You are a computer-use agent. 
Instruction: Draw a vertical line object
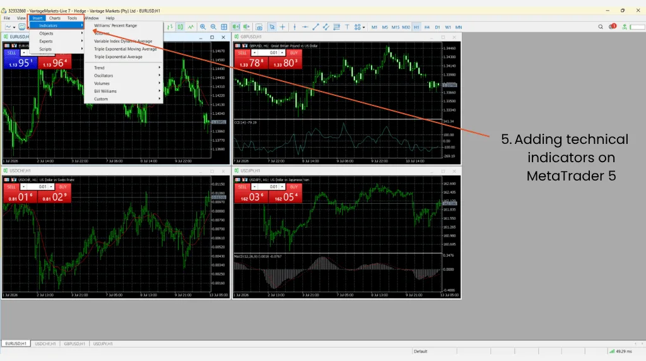click(295, 27)
